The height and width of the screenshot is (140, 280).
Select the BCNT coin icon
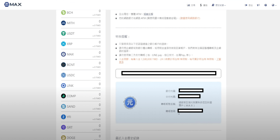click(63, 65)
